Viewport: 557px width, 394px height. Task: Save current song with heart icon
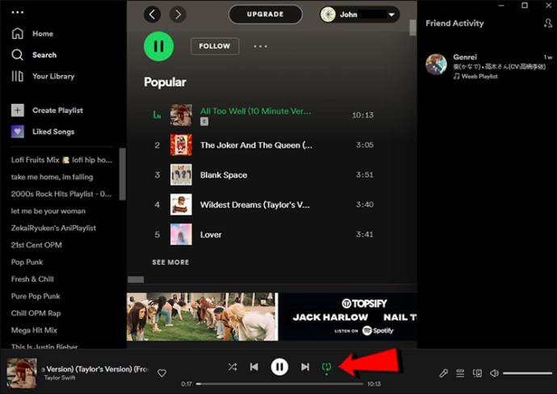[x=161, y=373]
